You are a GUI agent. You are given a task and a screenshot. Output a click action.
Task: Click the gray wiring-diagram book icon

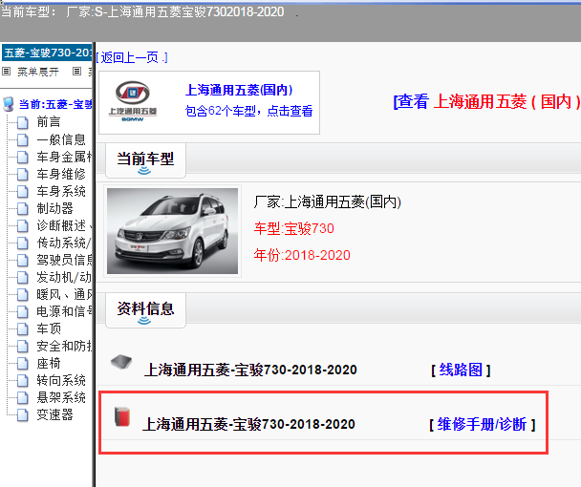[x=121, y=362]
